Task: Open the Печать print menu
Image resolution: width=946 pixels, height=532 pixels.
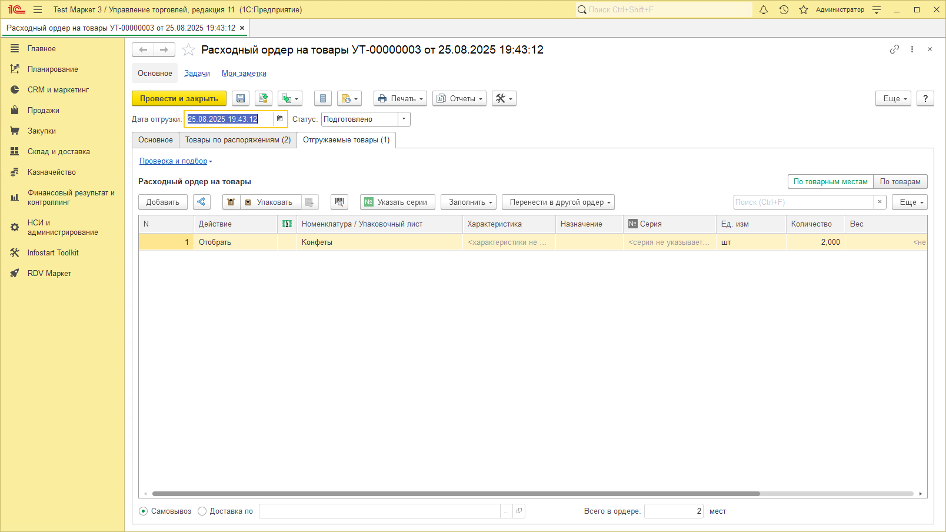Action: [400, 98]
